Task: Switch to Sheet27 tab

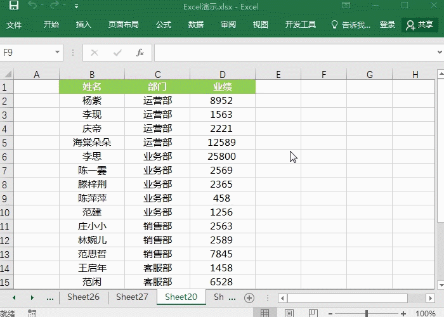Action: tap(132, 297)
